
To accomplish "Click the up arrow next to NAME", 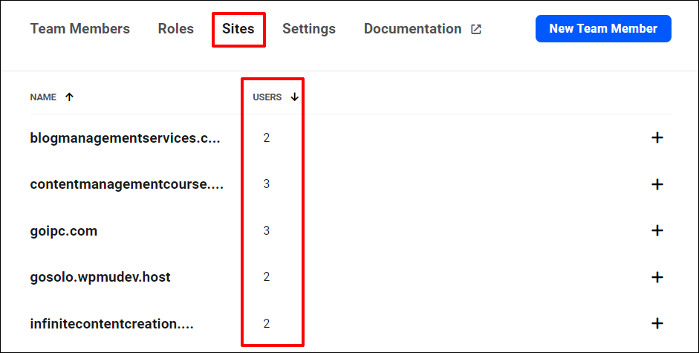I will pyautogui.click(x=69, y=97).
